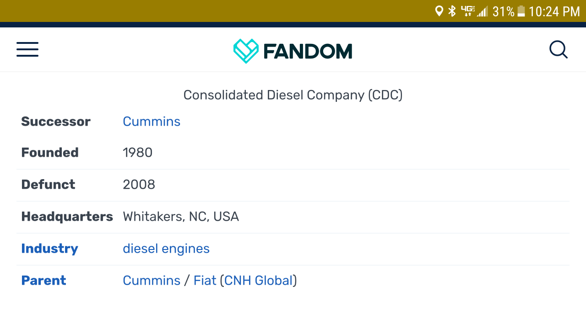Open the hamburger navigation menu

tap(27, 49)
